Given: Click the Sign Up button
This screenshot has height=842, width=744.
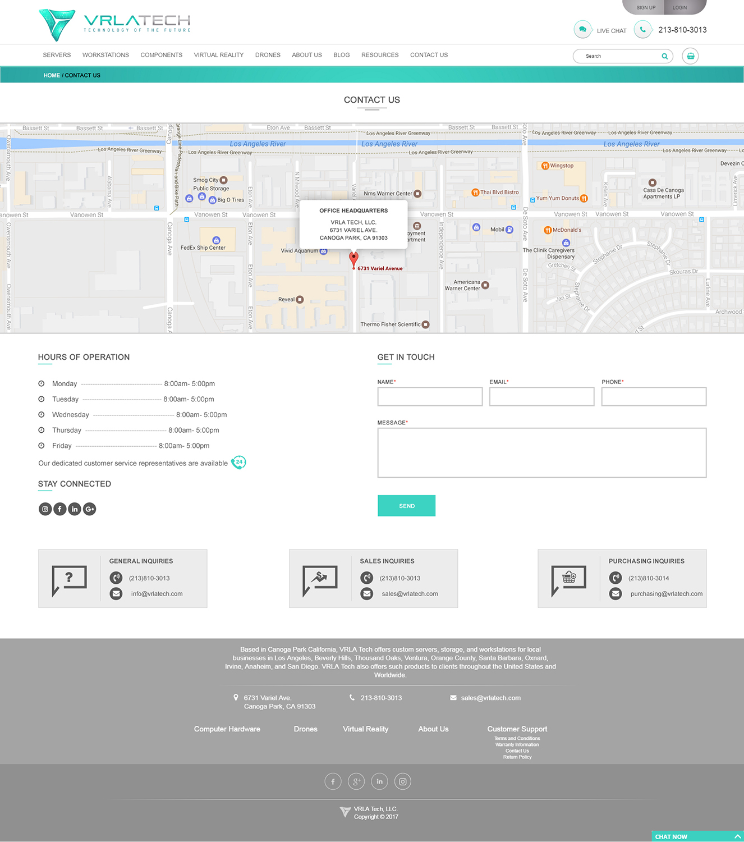Looking at the screenshot, I should tap(645, 7).
